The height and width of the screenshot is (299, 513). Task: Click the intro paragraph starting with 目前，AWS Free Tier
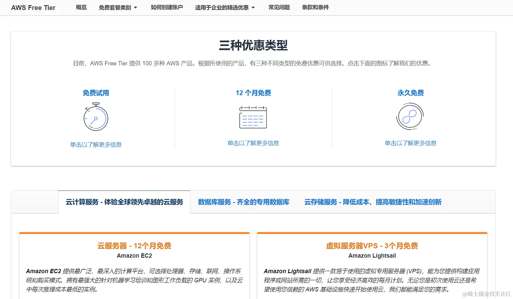253,63
